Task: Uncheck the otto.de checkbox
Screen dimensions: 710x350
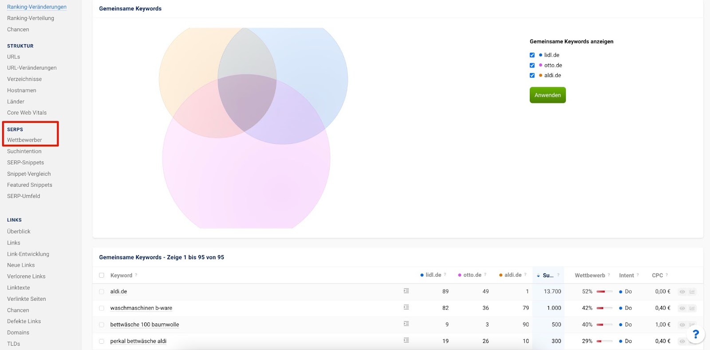Action: (532, 65)
